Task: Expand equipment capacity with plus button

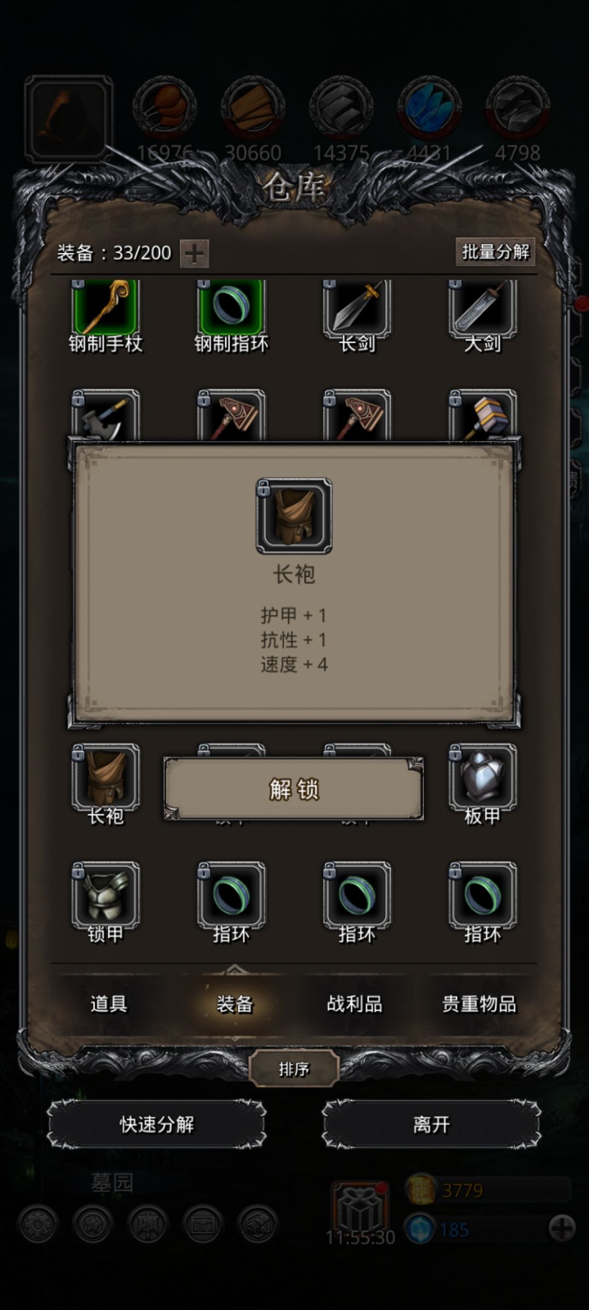Action: pyautogui.click(x=195, y=254)
